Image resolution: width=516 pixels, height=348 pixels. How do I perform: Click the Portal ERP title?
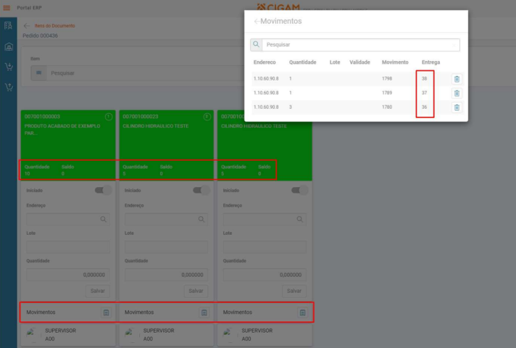coord(29,8)
